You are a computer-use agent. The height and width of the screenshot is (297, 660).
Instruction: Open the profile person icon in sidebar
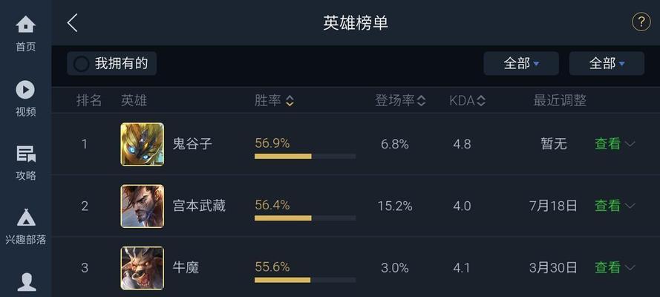click(x=26, y=282)
